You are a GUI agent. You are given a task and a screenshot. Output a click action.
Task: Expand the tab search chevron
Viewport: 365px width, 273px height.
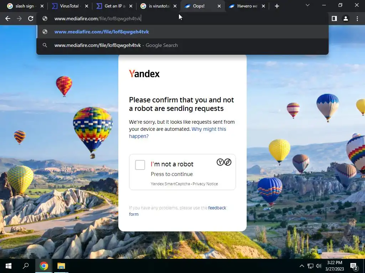[308, 5]
